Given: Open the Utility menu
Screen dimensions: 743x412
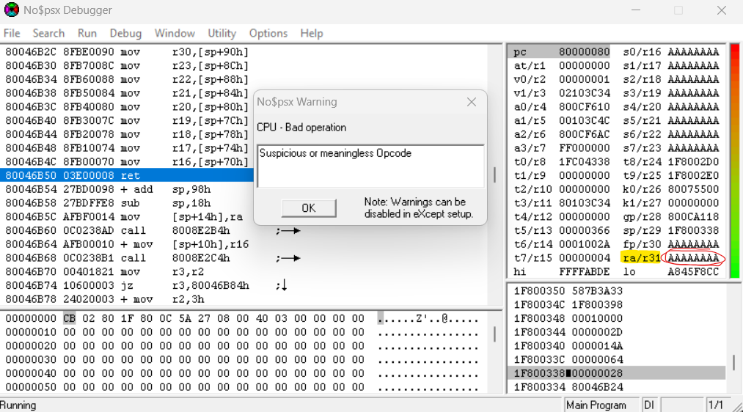Looking at the screenshot, I should coord(222,33).
